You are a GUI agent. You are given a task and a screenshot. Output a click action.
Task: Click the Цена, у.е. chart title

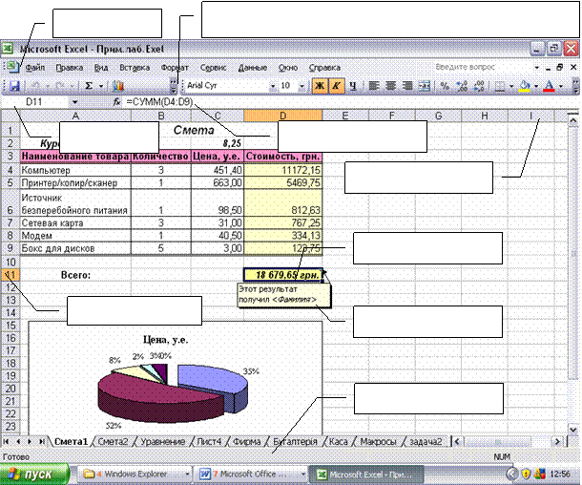pos(166,340)
